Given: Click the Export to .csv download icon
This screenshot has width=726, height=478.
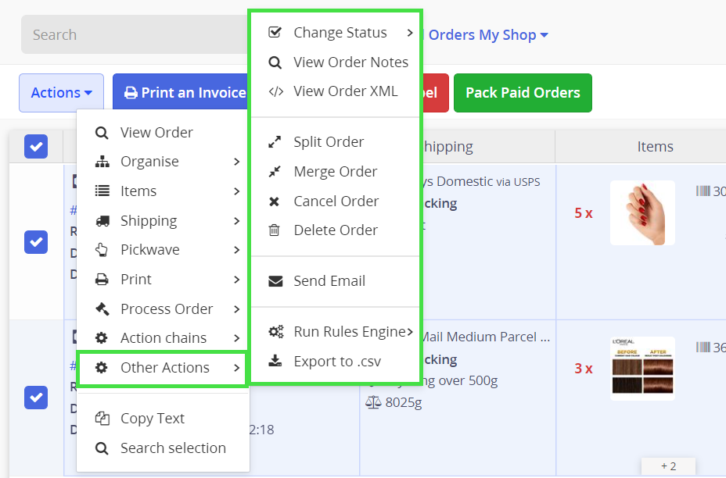Looking at the screenshot, I should tap(275, 362).
